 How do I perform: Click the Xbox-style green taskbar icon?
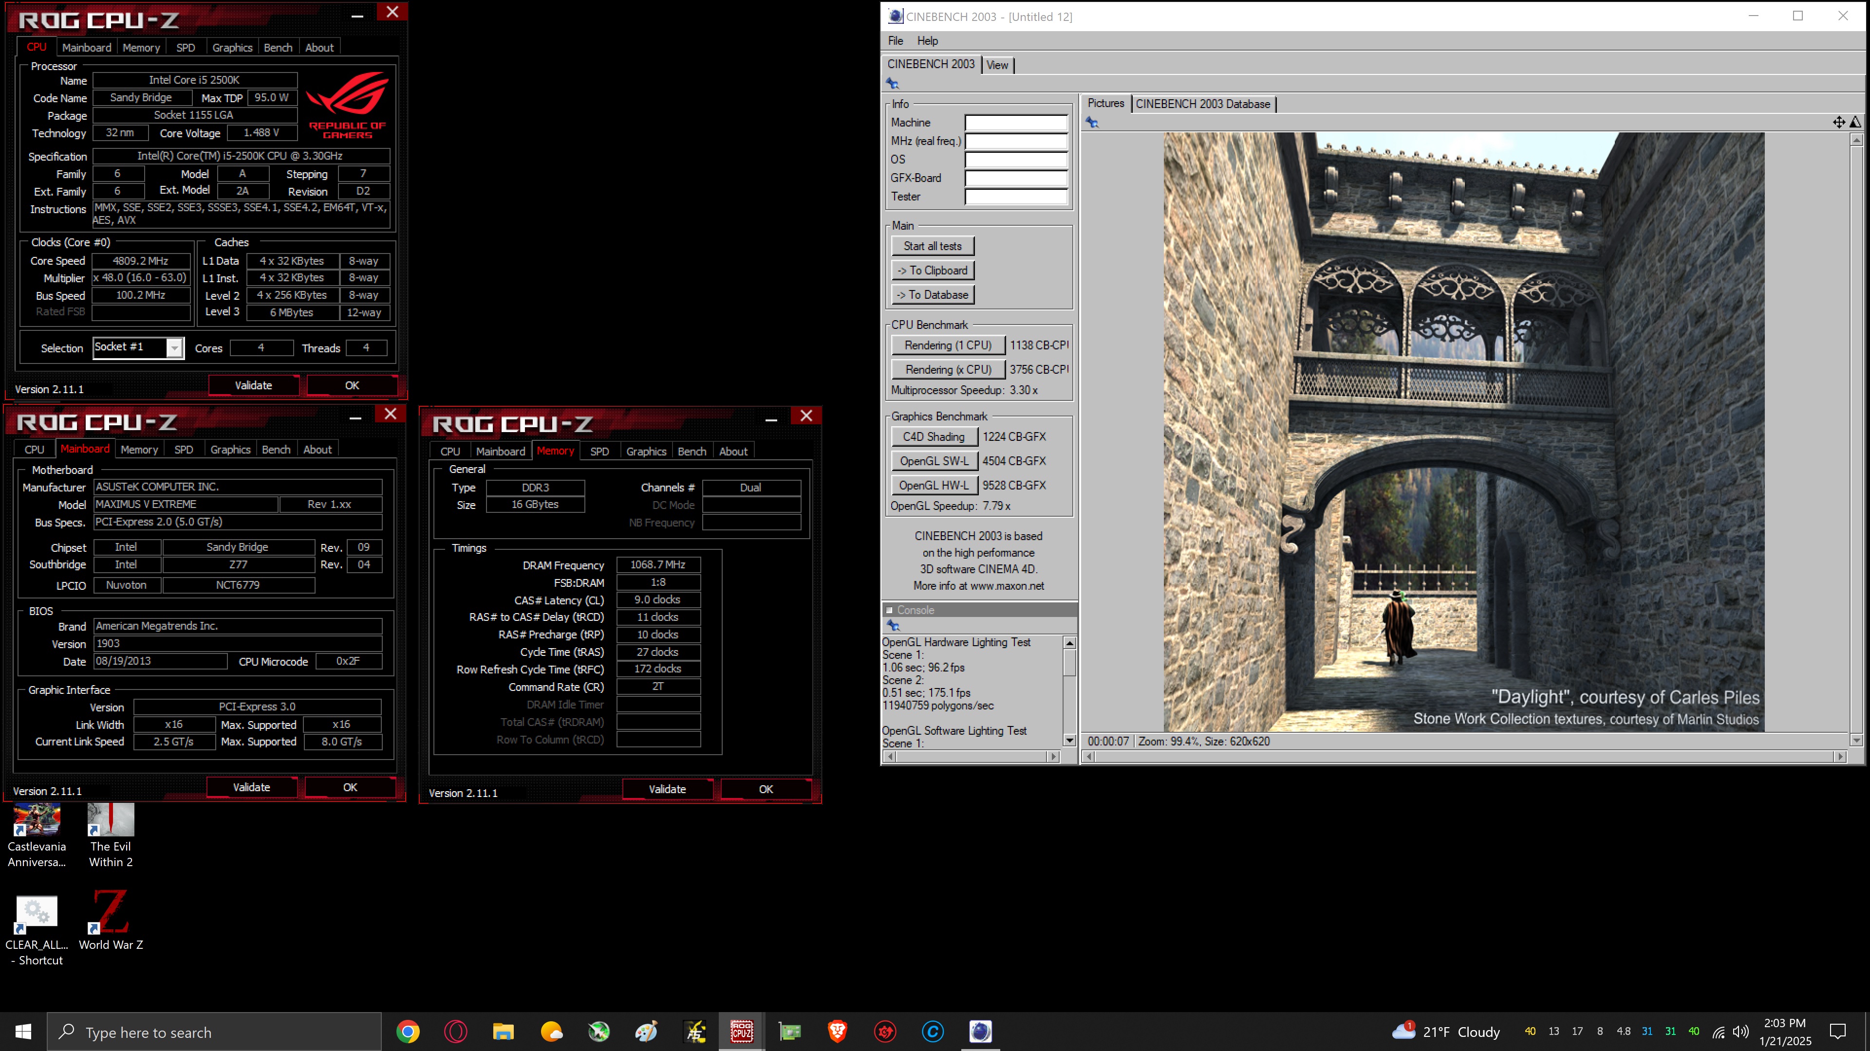tap(598, 1032)
